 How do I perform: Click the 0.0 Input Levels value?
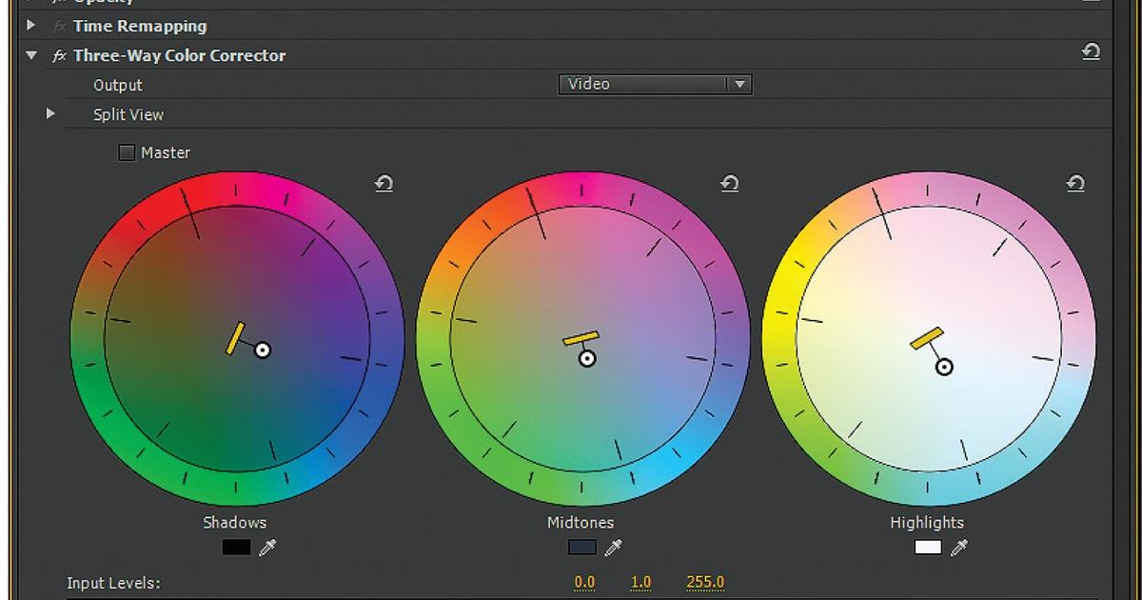584,580
